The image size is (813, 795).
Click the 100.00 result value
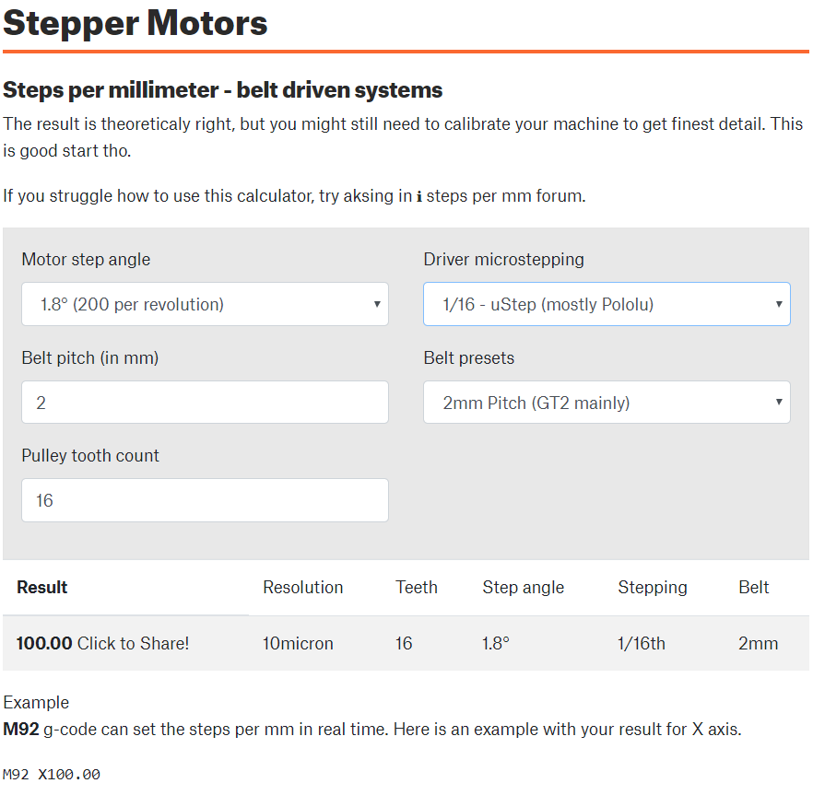point(44,644)
